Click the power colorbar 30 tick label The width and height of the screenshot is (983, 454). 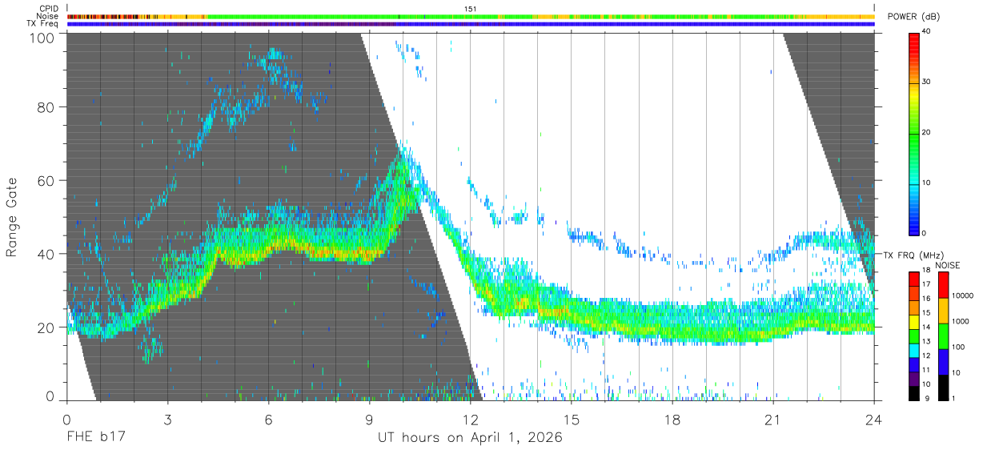[927, 82]
